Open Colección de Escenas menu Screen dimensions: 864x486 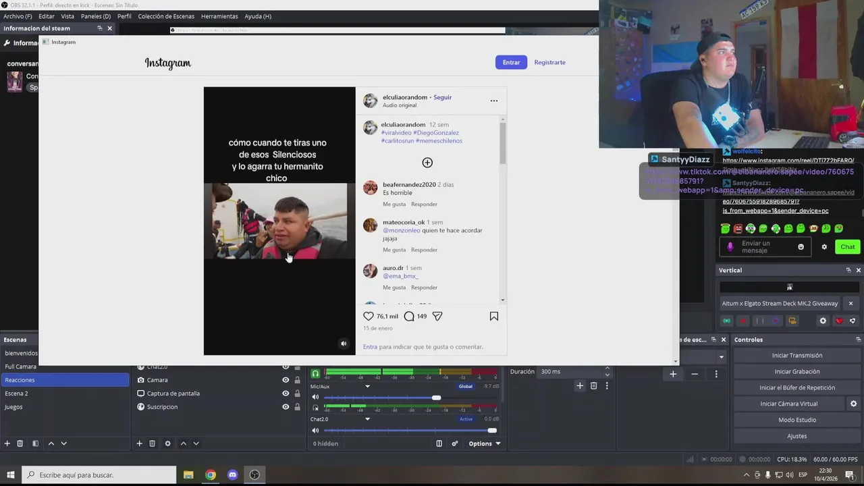tap(166, 16)
